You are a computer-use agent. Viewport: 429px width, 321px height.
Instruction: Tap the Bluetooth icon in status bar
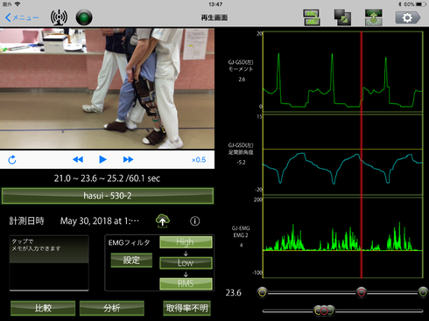(400, 4)
